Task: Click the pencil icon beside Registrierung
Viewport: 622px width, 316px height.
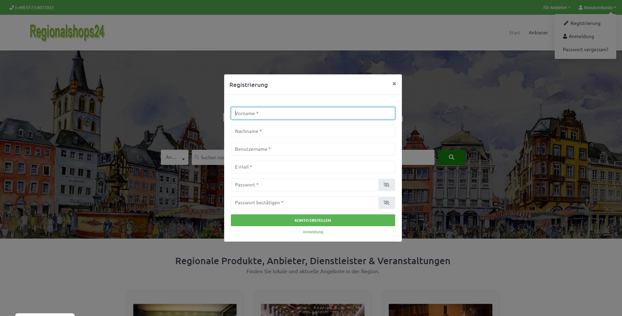Action: pos(566,23)
